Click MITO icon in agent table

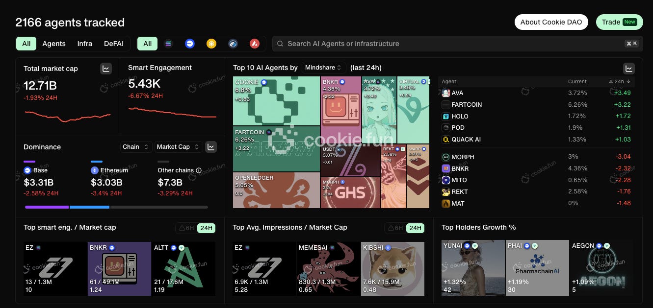tap(446, 180)
